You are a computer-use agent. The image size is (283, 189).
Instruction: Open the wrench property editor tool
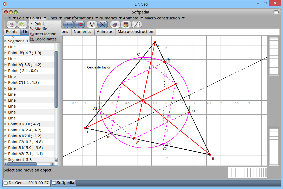137,25
